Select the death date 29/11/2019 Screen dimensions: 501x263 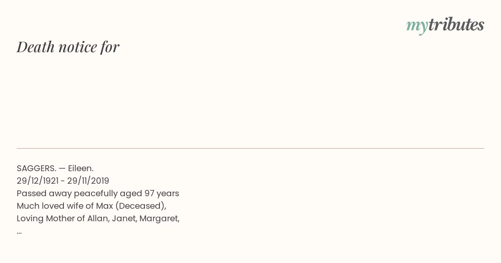88,181
